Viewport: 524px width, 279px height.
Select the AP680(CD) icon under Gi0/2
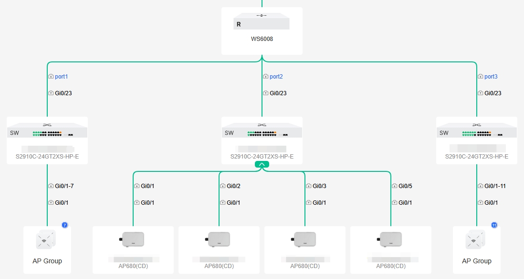pyautogui.click(x=218, y=239)
